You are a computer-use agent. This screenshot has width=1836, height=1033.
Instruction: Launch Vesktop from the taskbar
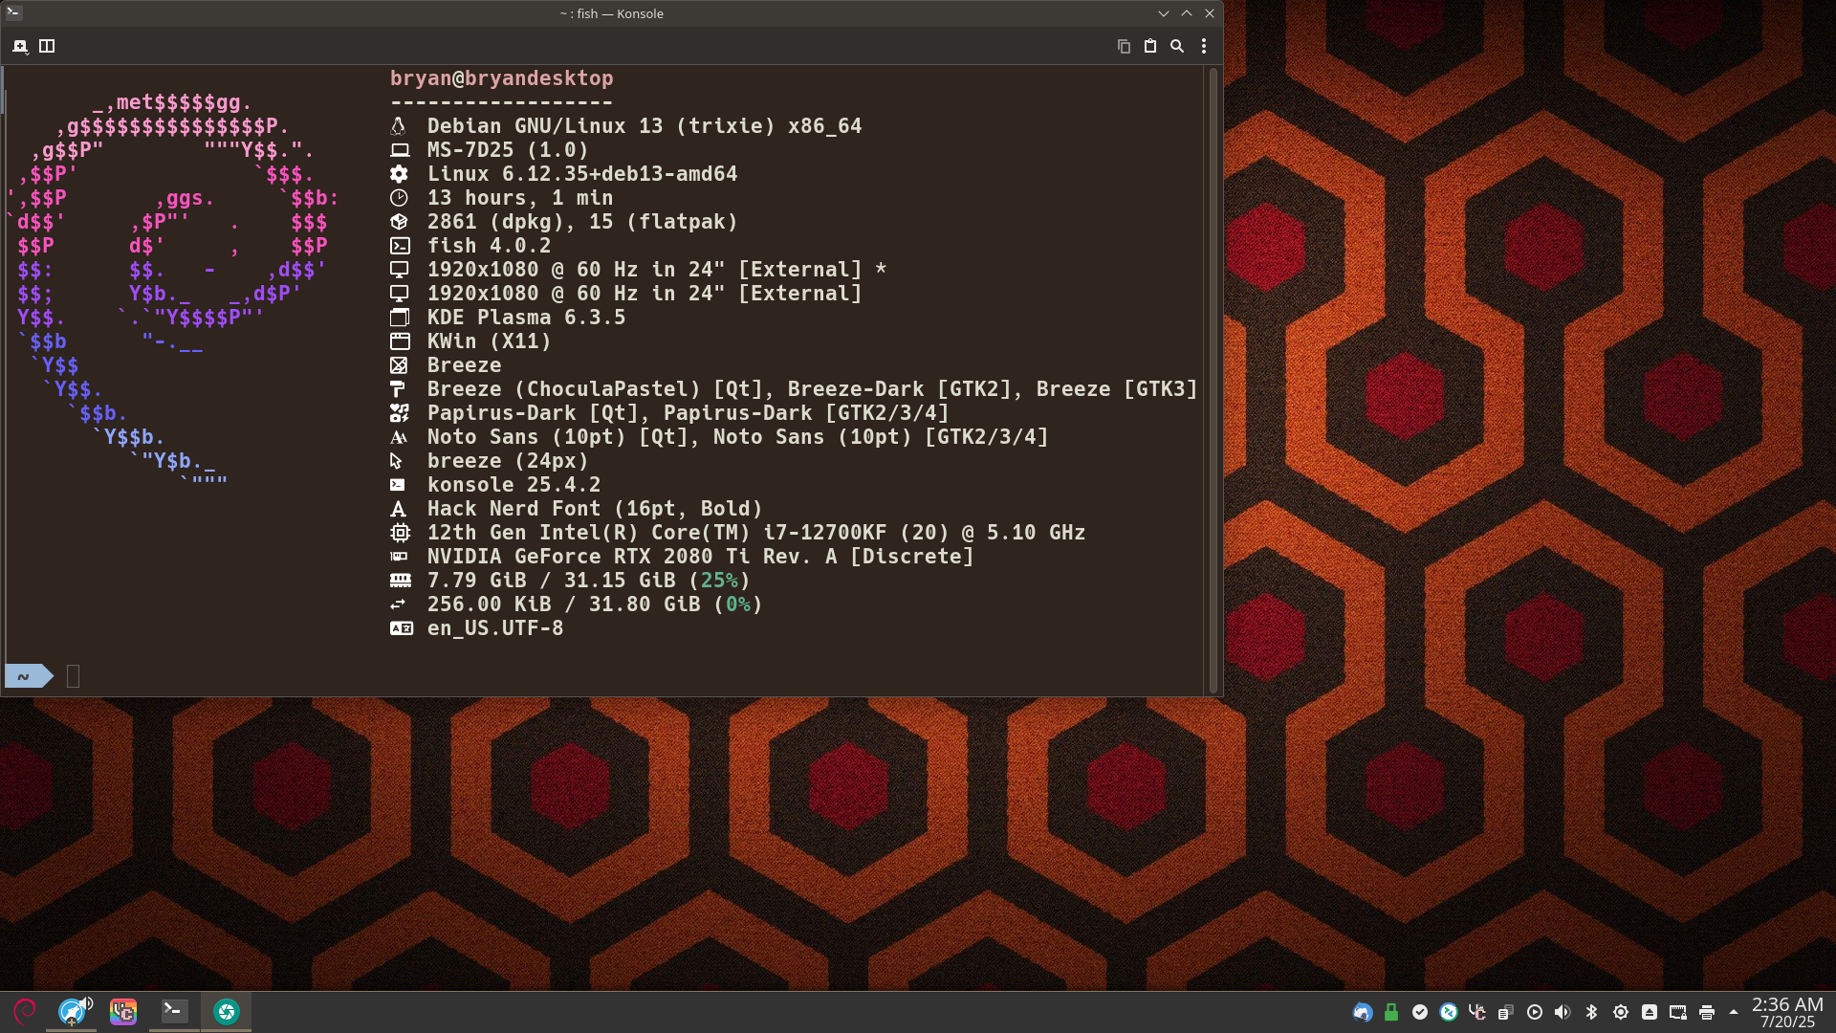point(123,1012)
